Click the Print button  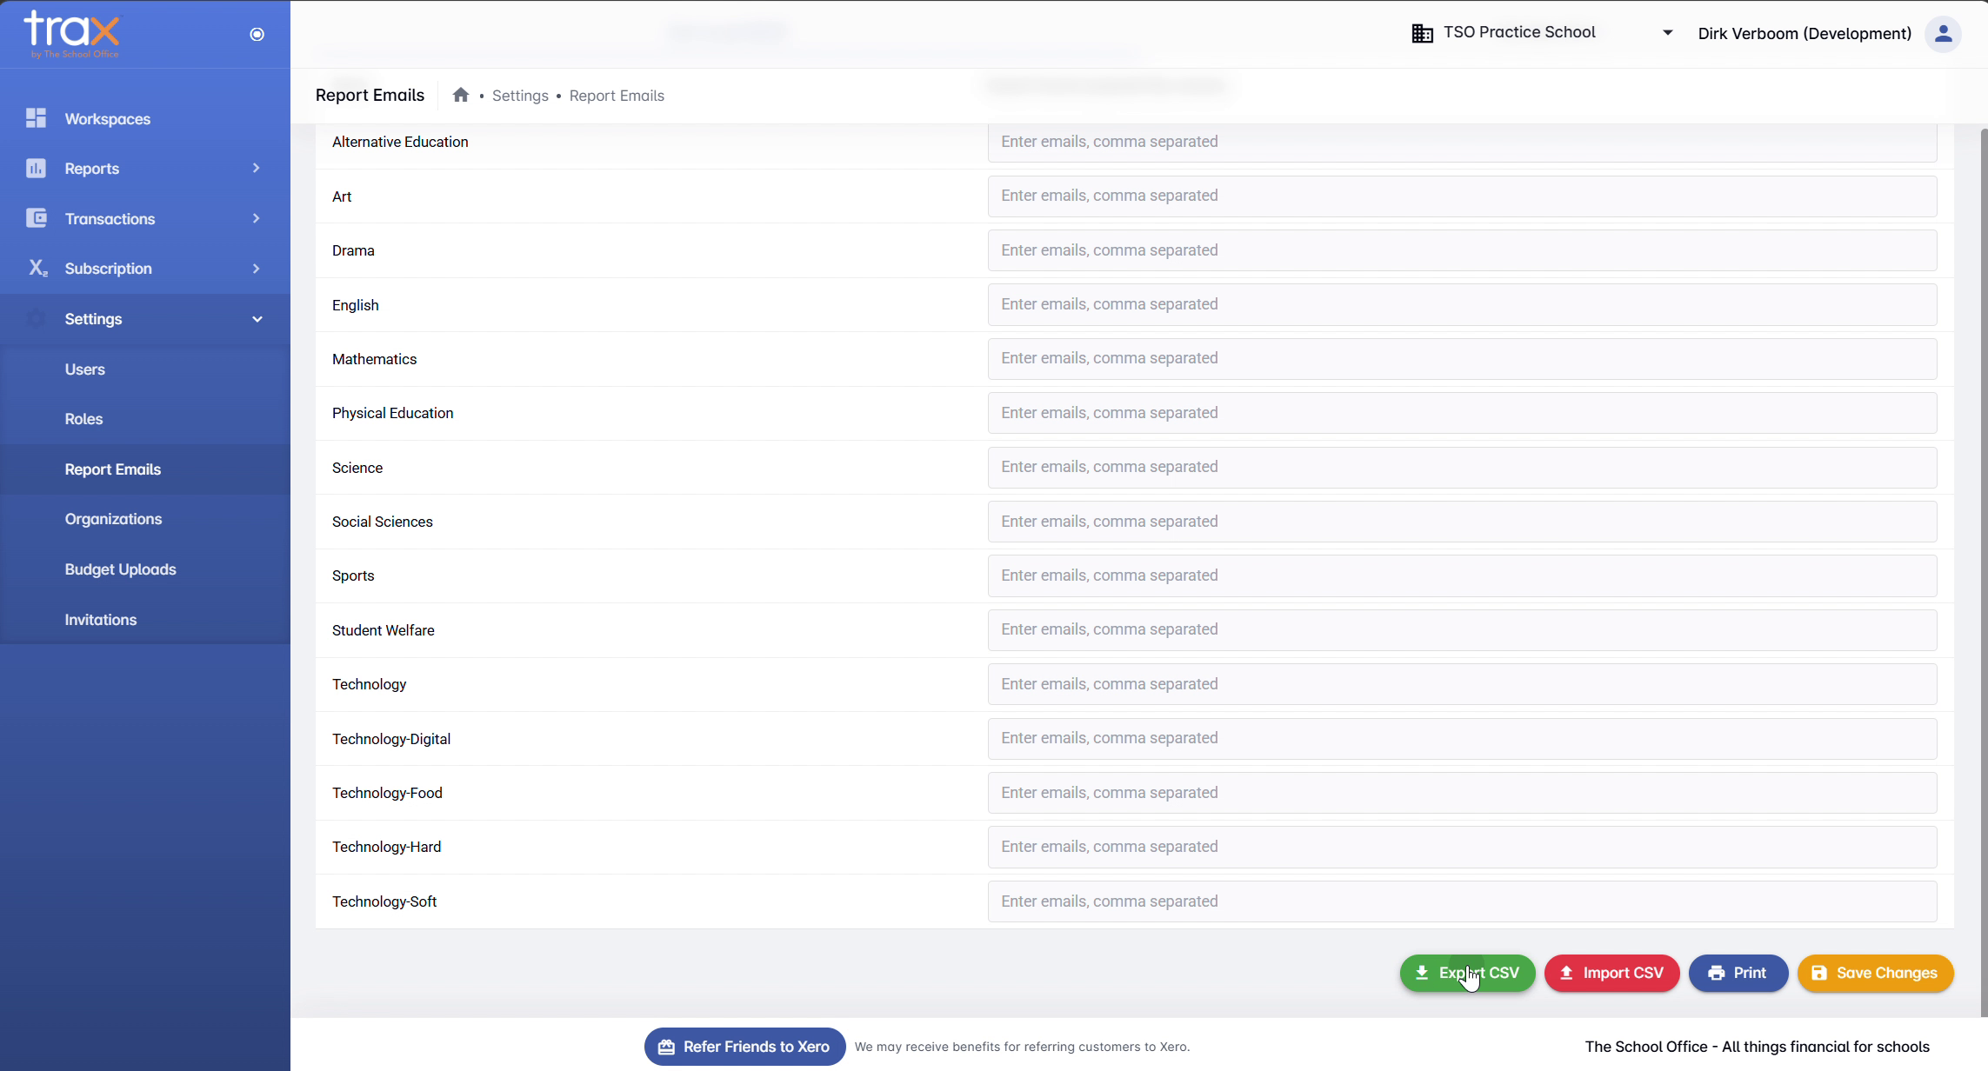pos(1738,973)
